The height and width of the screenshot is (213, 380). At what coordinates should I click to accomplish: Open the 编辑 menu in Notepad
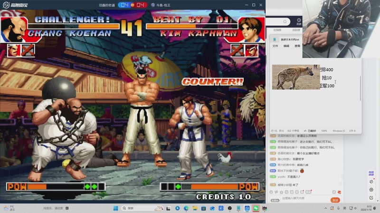(x=286, y=46)
